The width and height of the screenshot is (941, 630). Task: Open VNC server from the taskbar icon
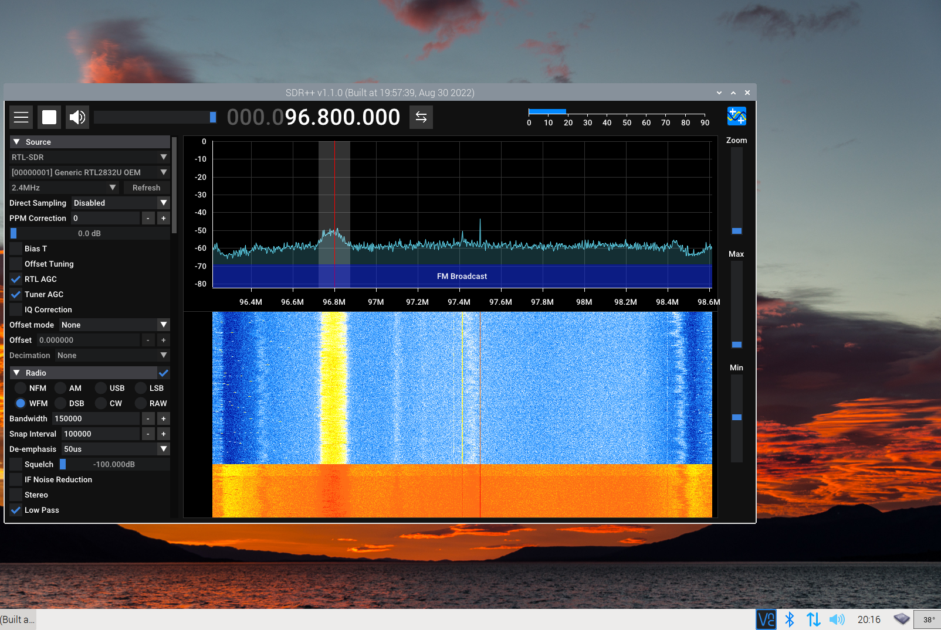point(766,619)
